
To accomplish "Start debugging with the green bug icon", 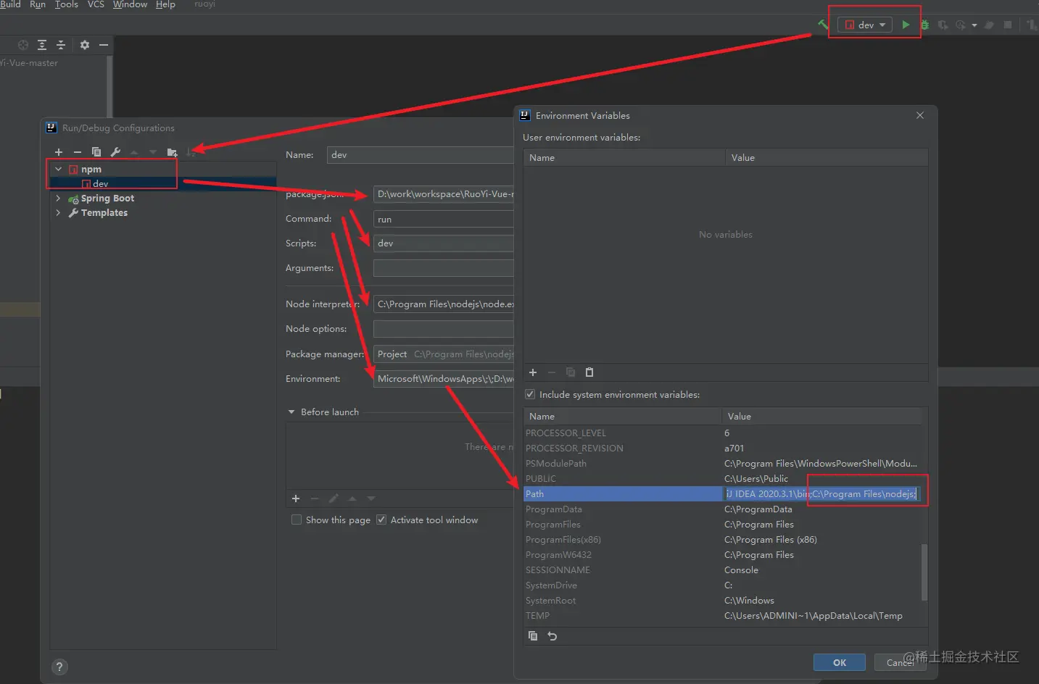I will [x=925, y=25].
